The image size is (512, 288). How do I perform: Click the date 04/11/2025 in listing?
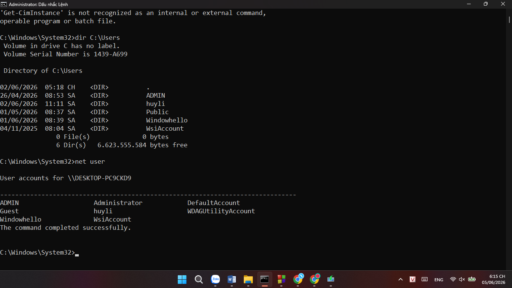(19, 128)
